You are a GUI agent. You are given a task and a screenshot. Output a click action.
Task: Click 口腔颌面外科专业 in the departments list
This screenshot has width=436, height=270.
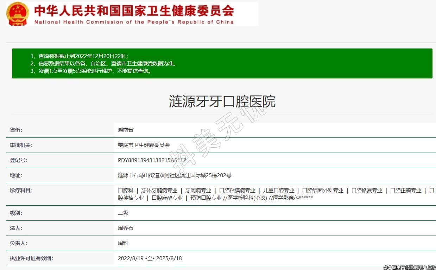pos(323,191)
